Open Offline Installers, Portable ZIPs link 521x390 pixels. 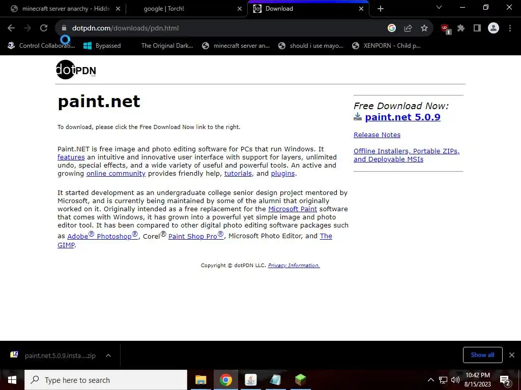click(407, 155)
